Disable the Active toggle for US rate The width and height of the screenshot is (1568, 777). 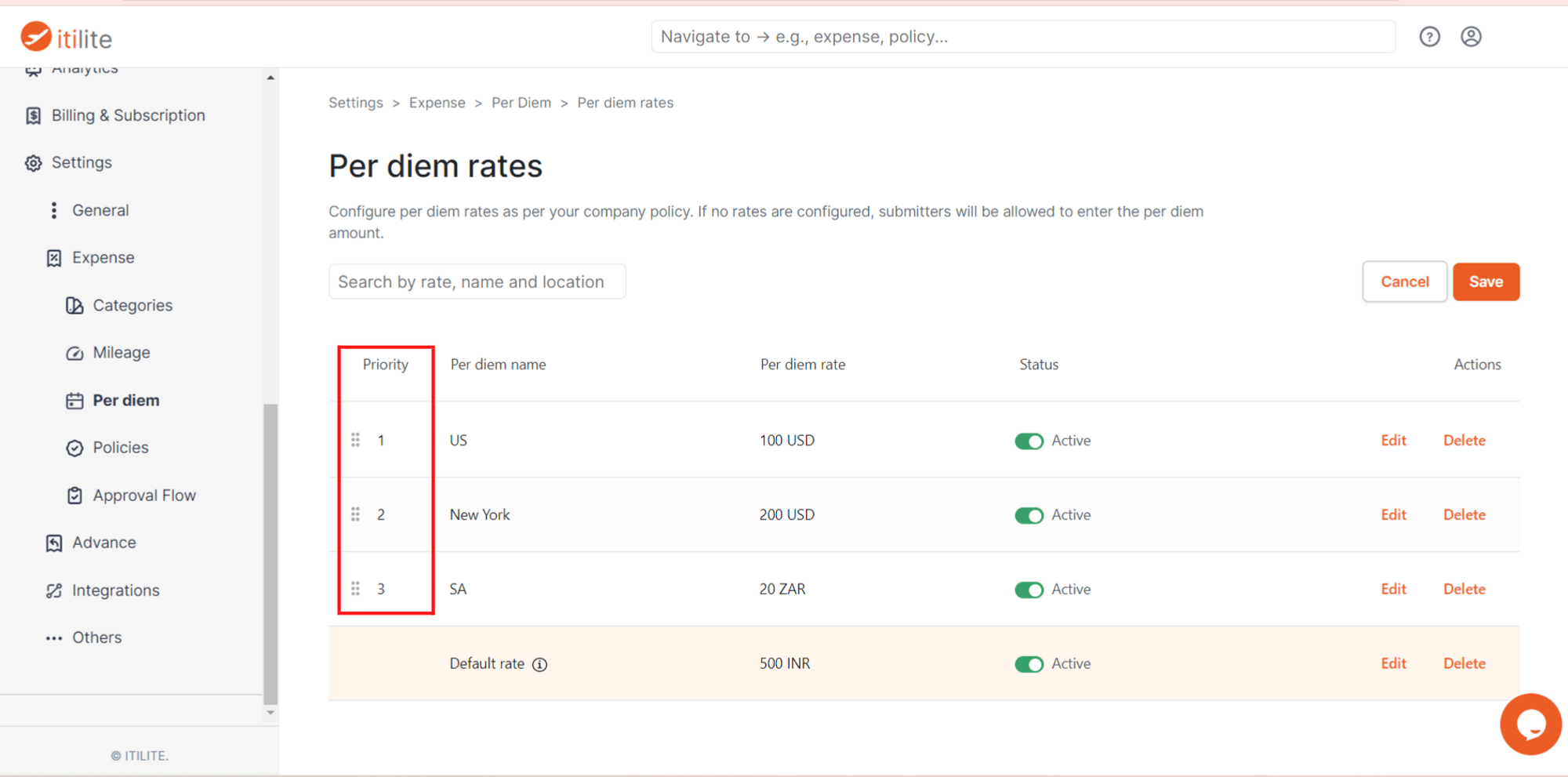tap(1029, 441)
